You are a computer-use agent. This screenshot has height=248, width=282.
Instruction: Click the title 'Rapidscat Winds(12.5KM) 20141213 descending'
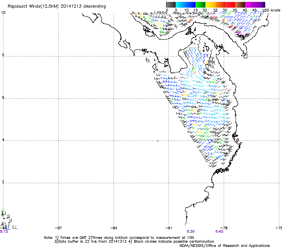[57, 6]
